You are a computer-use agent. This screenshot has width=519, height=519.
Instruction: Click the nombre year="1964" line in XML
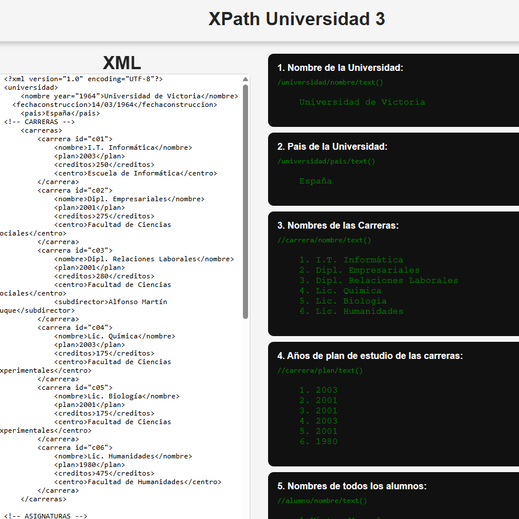pyautogui.click(x=129, y=96)
